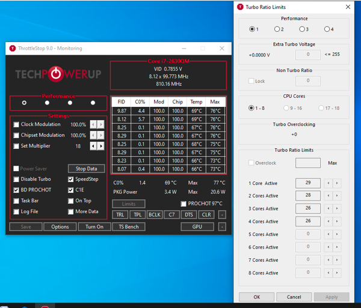Decrease 4 Cores Active ratio

(x=329, y=222)
